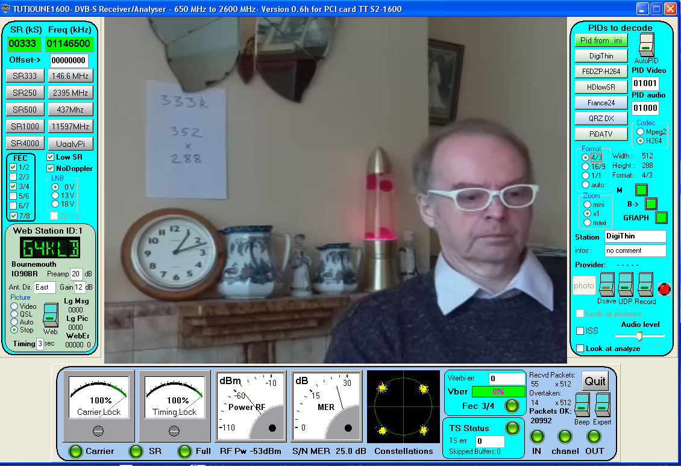Choose the 16/9 format option
Viewport: 681px width, 466px height.
pos(585,166)
